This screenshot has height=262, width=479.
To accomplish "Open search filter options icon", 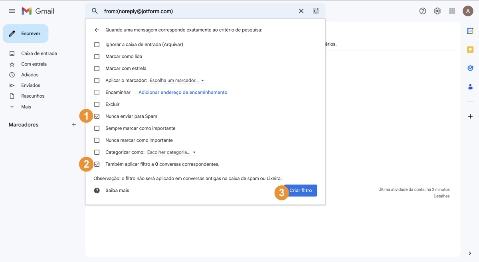I will (x=316, y=11).
